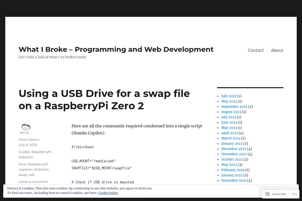Open August 2023 archive

pyautogui.click(x=231, y=112)
